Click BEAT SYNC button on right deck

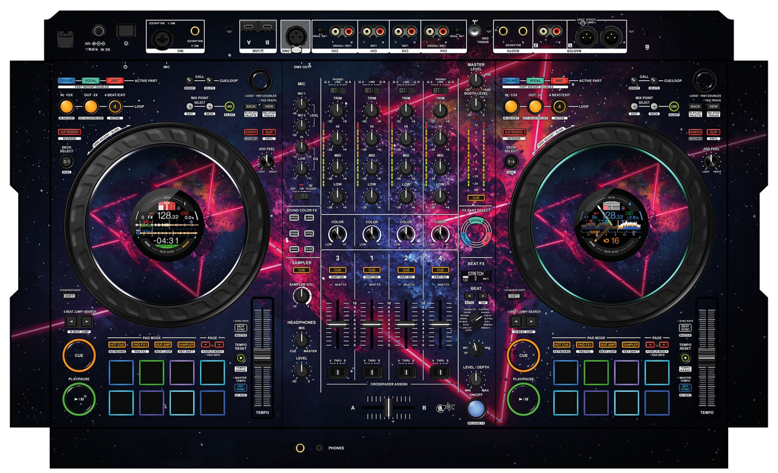[x=685, y=328]
